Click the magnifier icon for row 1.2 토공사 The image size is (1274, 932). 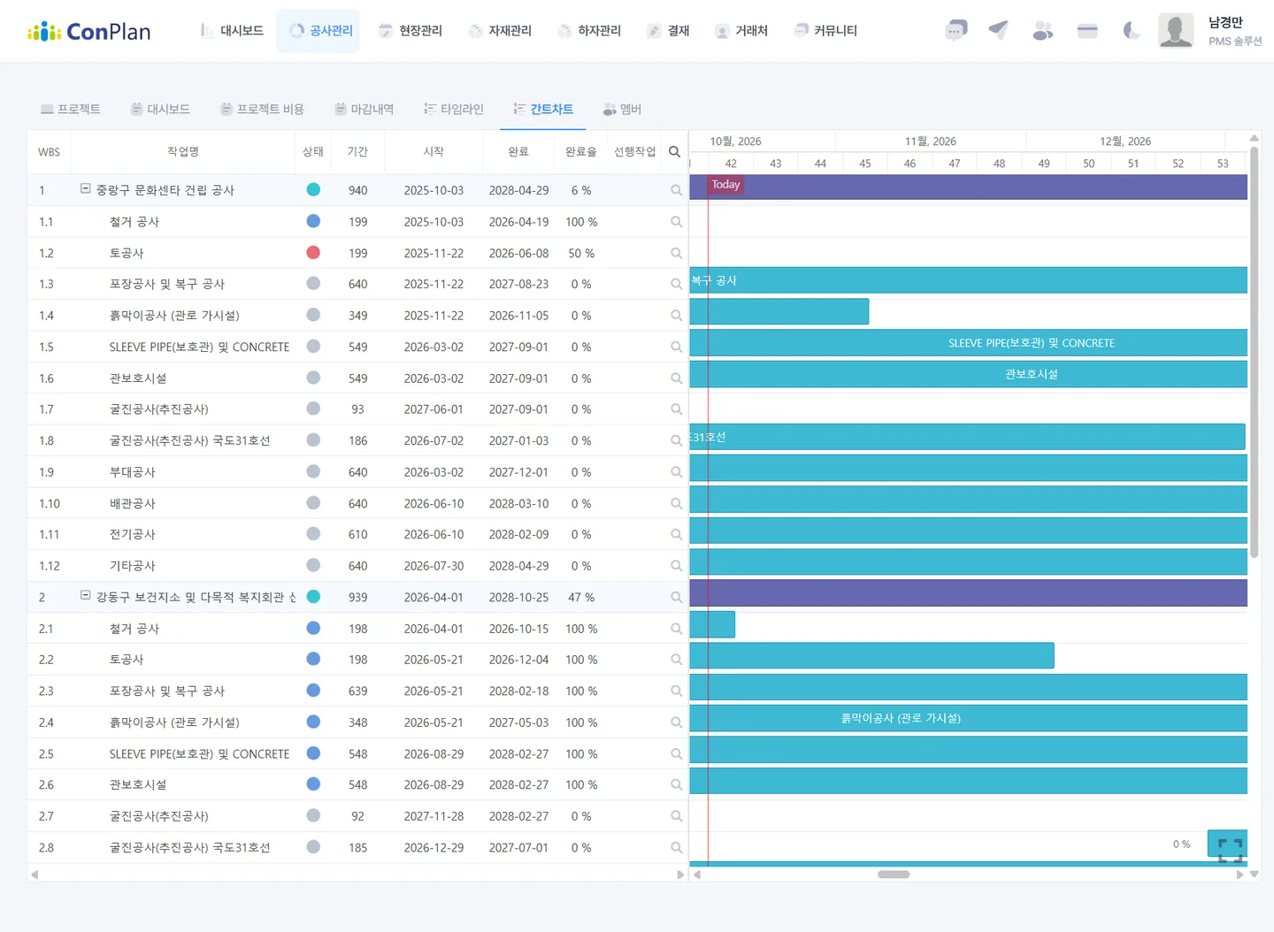(x=676, y=254)
